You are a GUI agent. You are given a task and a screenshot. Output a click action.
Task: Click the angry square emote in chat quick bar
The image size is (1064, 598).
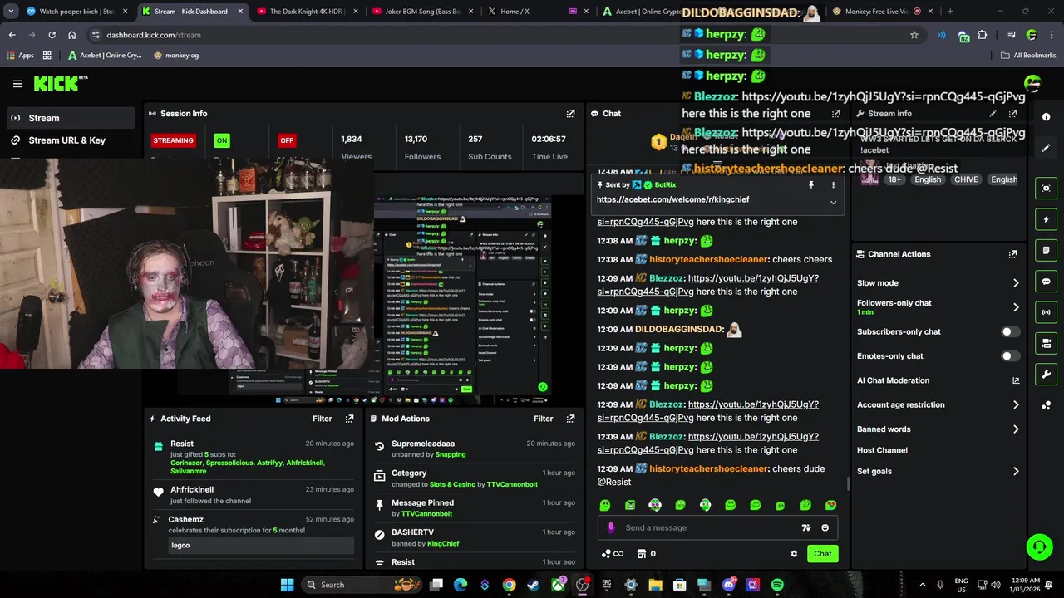(630, 505)
